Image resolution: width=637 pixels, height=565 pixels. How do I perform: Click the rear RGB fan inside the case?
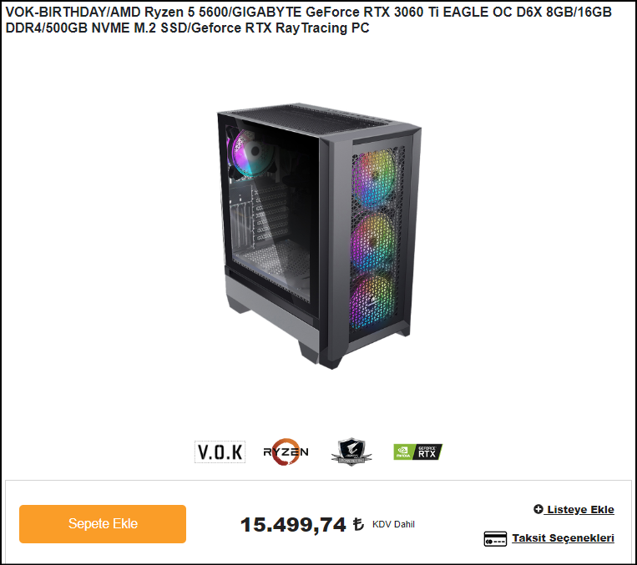pos(249,154)
